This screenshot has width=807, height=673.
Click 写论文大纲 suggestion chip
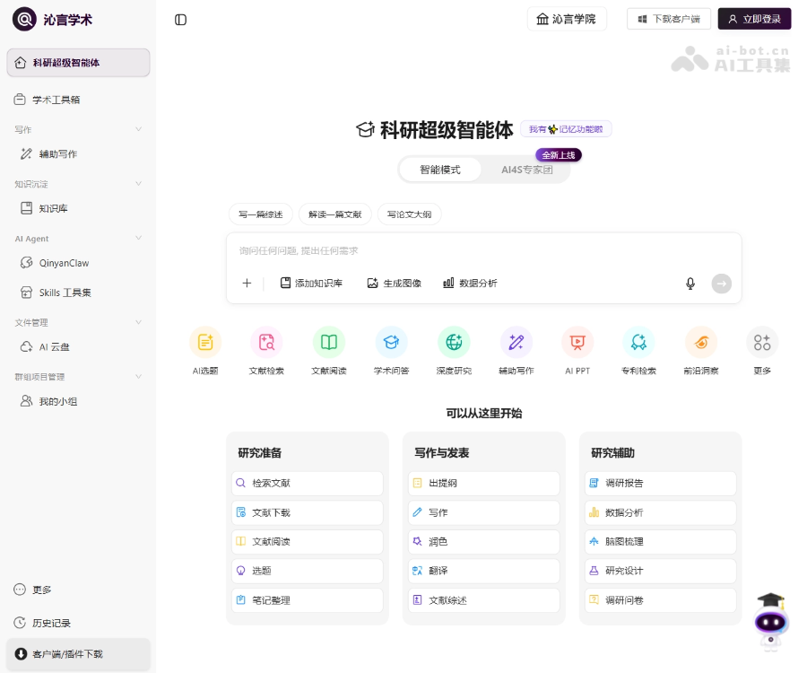[410, 214]
